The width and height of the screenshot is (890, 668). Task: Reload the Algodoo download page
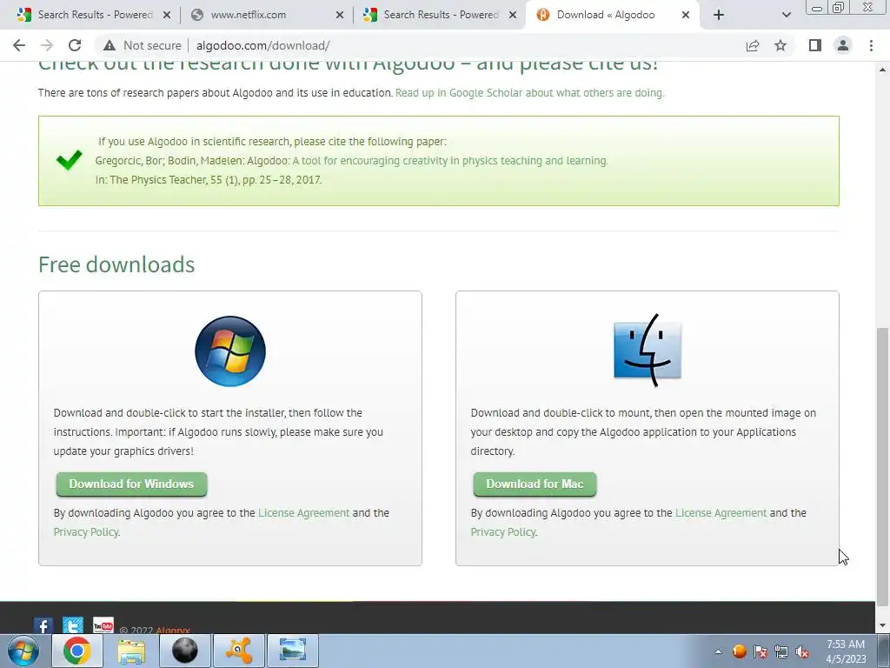click(75, 45)
